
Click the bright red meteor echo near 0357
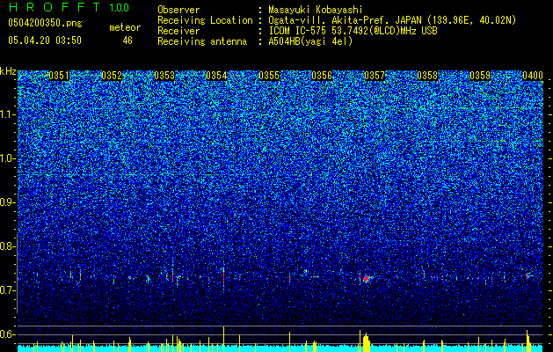point(366,279)
